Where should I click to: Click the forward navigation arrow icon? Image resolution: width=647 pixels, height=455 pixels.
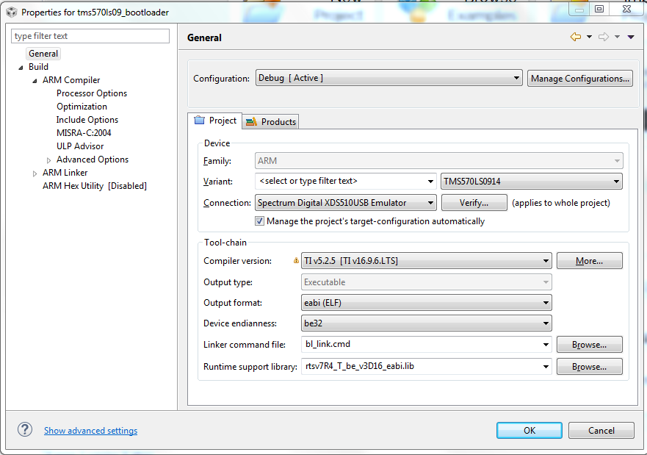(x=604, y=37)
